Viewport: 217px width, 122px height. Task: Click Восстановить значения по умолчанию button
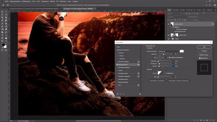pos(179,81)
